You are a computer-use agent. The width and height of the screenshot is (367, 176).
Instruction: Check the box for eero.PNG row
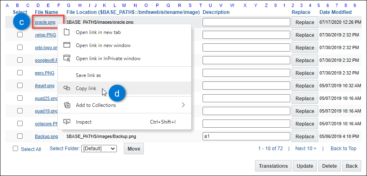(20, 73)
